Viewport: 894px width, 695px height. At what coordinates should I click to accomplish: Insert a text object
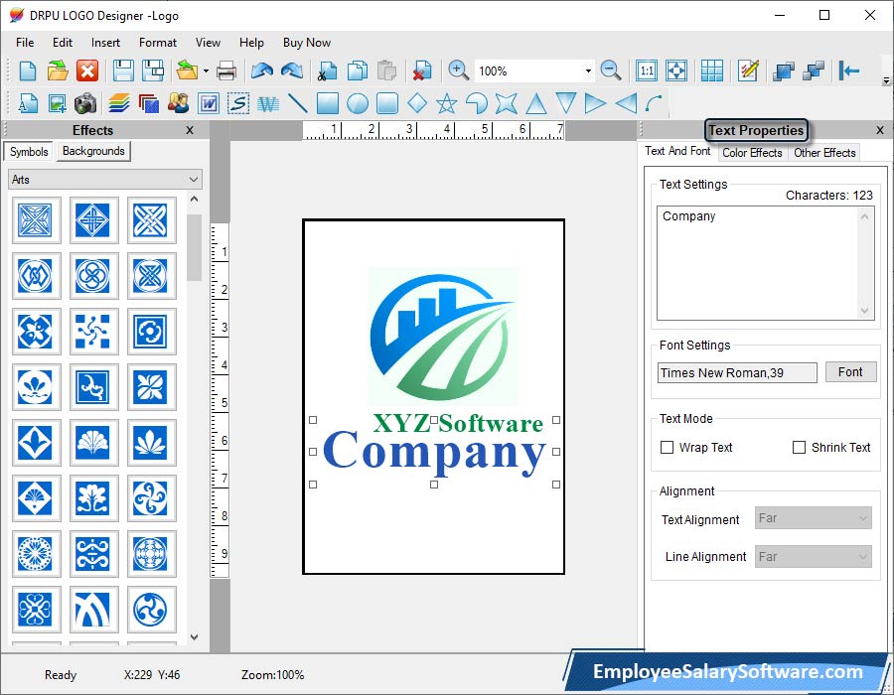pyautogui.click(x=28, y=103)
